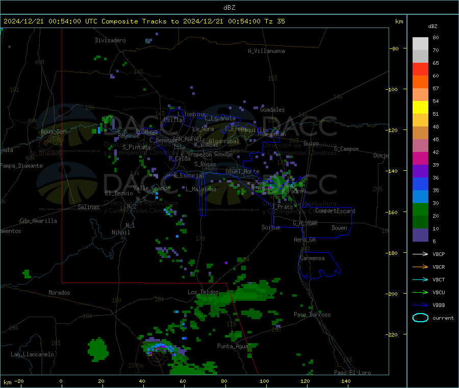Viewport: 459px width, 388px height.
Task: Click the dBZ title at top
Action: (x=229, y=8)
